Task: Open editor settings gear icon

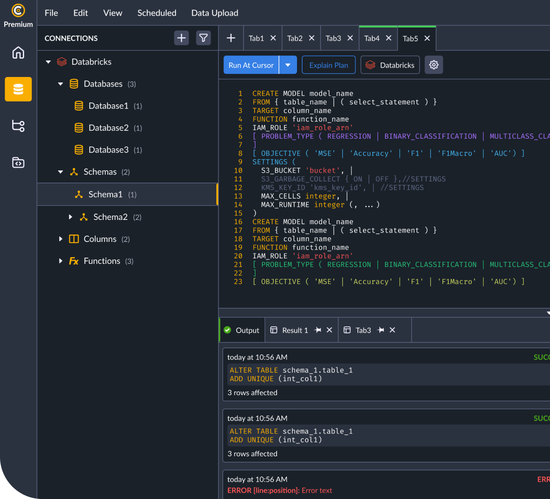Action: point(434,65)
